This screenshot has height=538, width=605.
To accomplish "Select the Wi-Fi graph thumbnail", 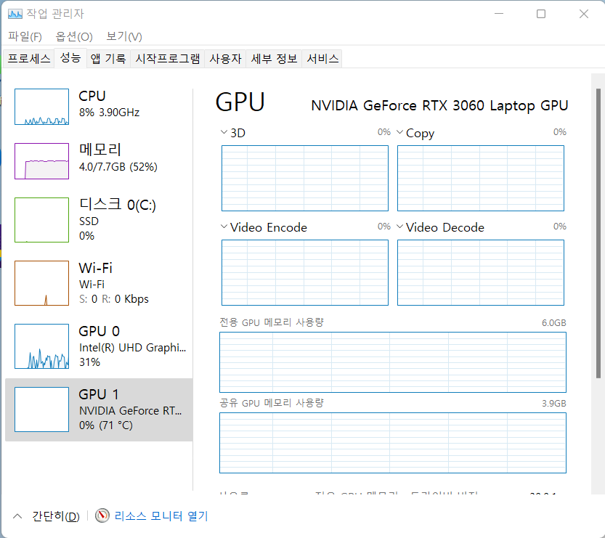I will tap(41, 283).
